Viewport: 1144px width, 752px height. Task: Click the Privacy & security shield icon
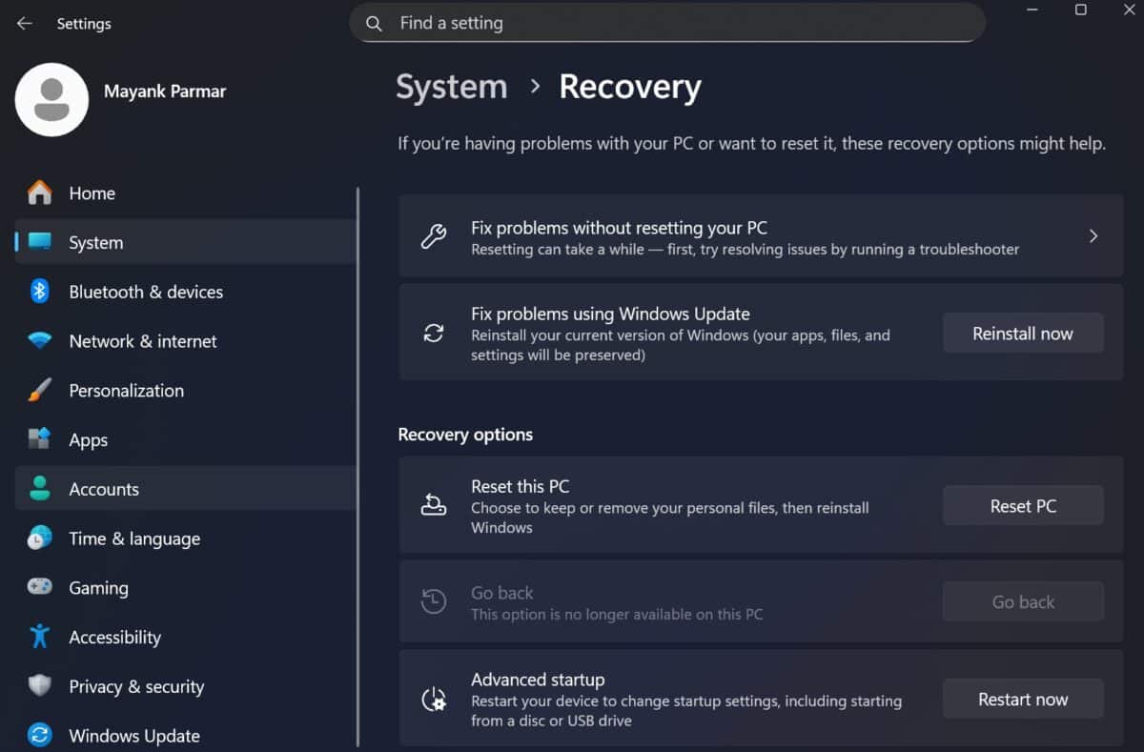(x=39, y=686)
